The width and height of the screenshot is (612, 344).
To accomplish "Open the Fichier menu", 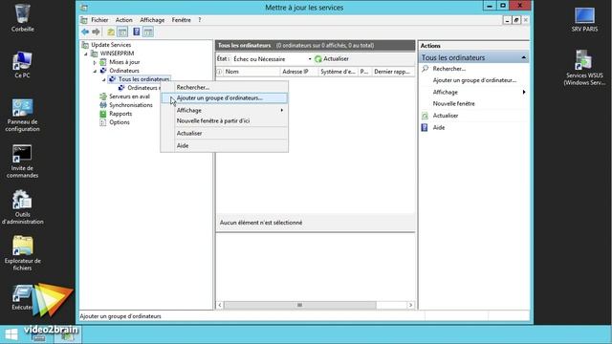I will point(99,20).
